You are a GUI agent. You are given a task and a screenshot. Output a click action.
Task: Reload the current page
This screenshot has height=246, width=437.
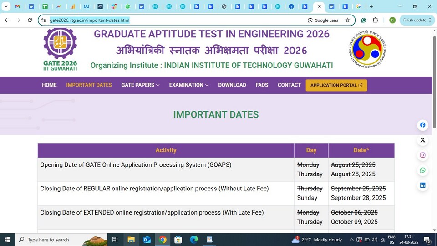(30, 20)
